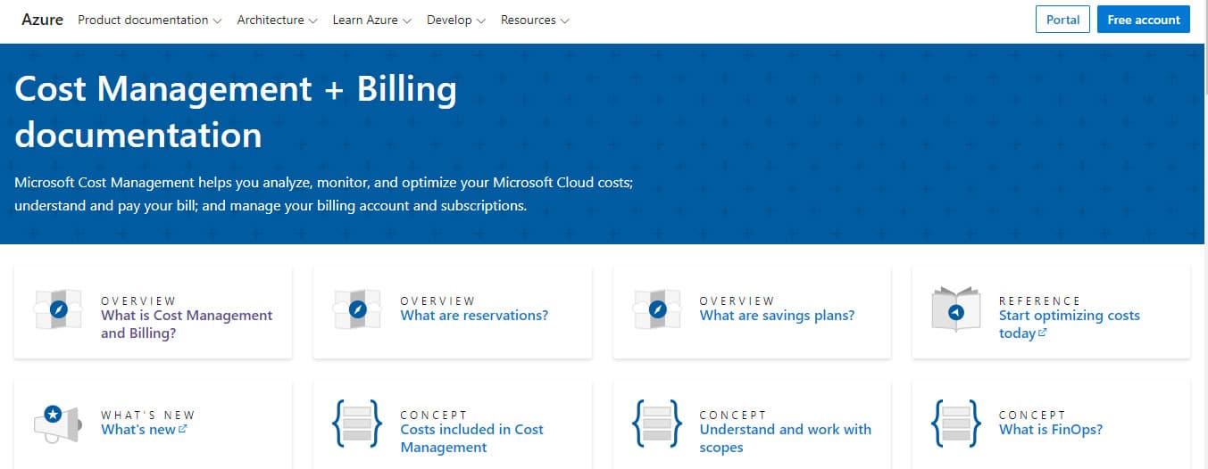Click the Portal button

1062,20
